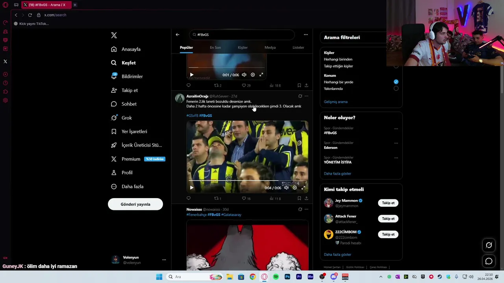Open floating messages chat button
The width and height of the screenshot is (504, 283).
pos(489,261)
